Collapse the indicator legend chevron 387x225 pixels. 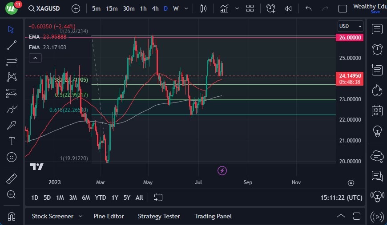(x=35, y=58)
